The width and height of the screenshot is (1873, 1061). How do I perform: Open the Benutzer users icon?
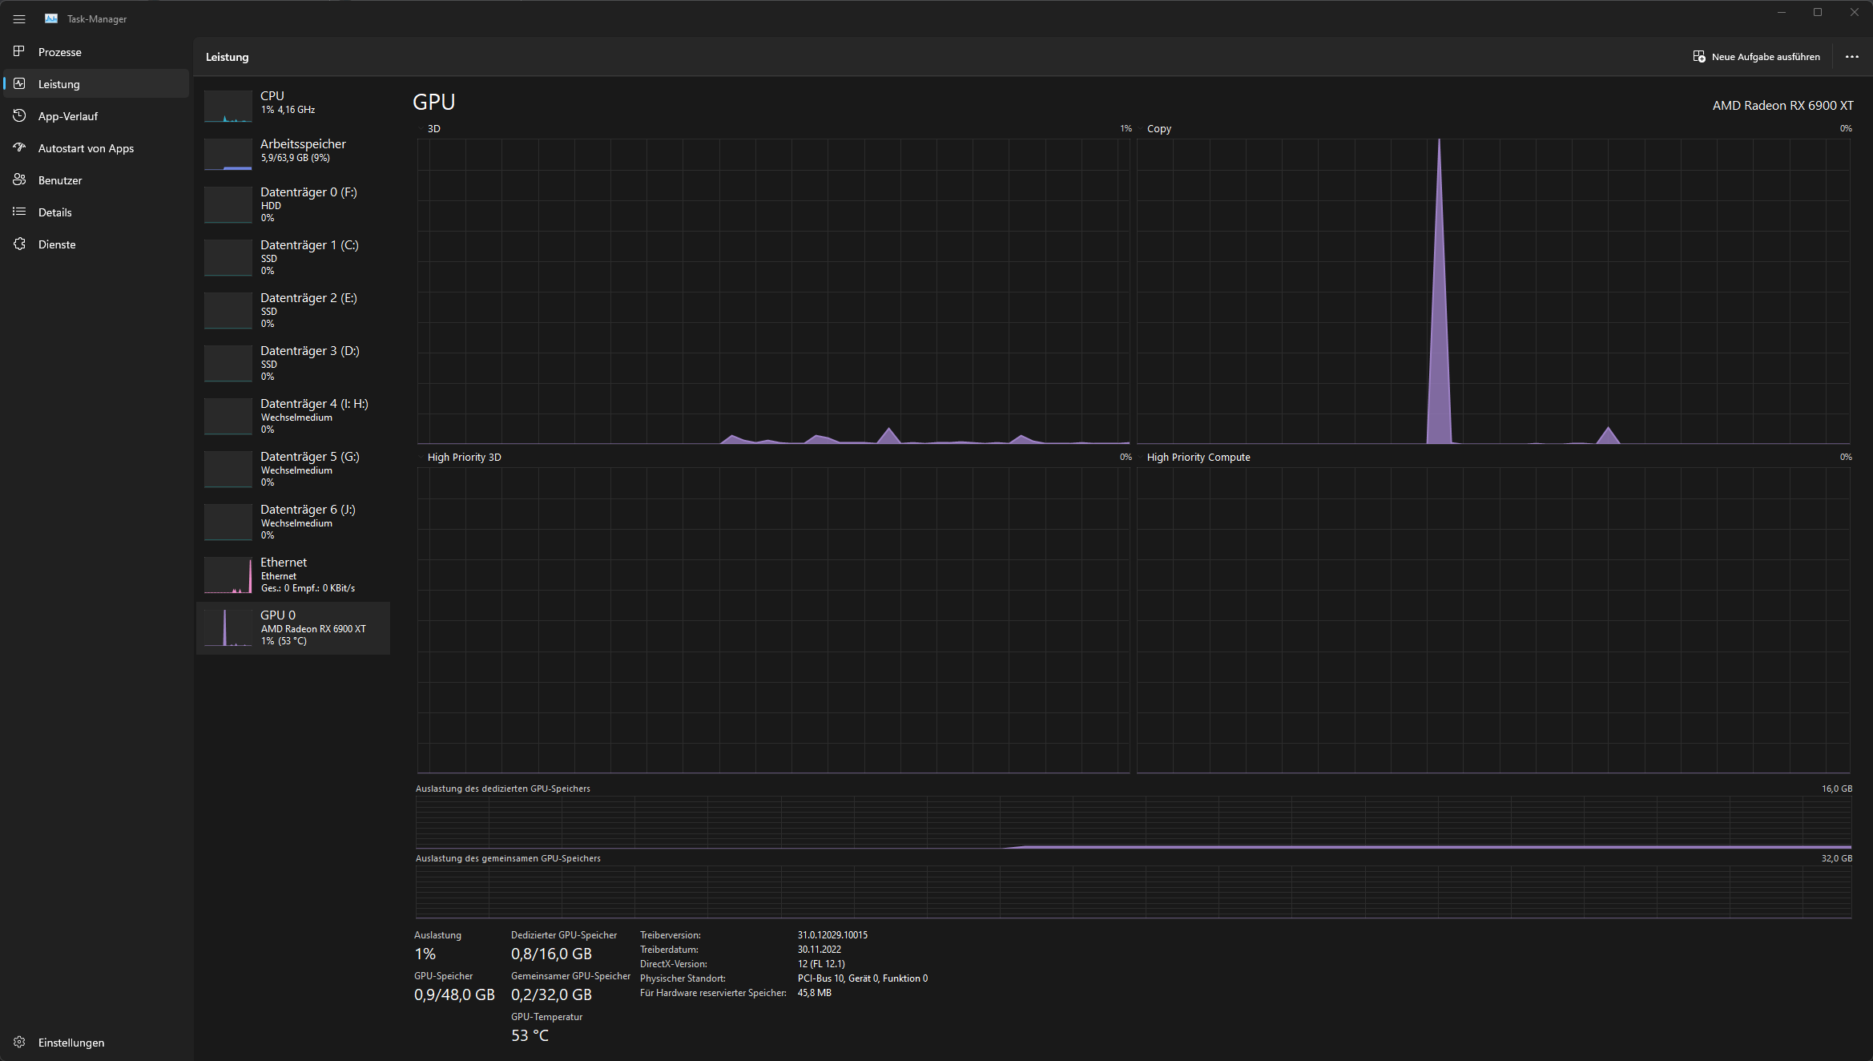tap(19, 180)
